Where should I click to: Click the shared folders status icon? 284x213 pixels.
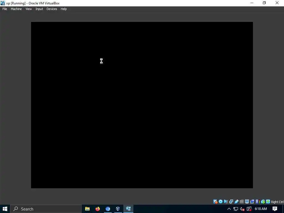pos(242,202)
